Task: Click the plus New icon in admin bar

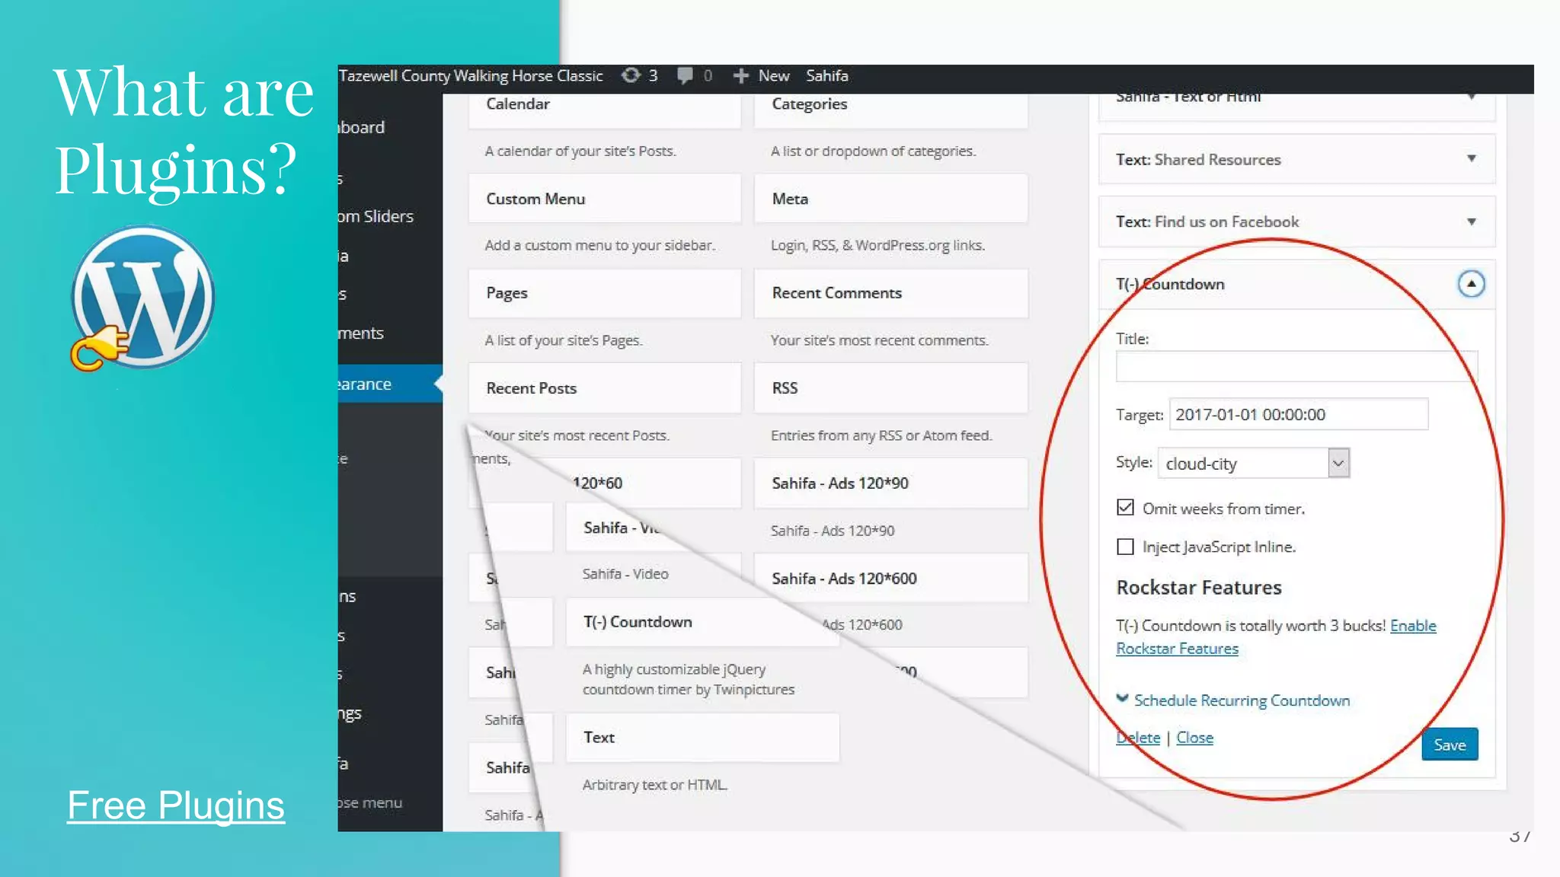Action: tap(740, 75)
